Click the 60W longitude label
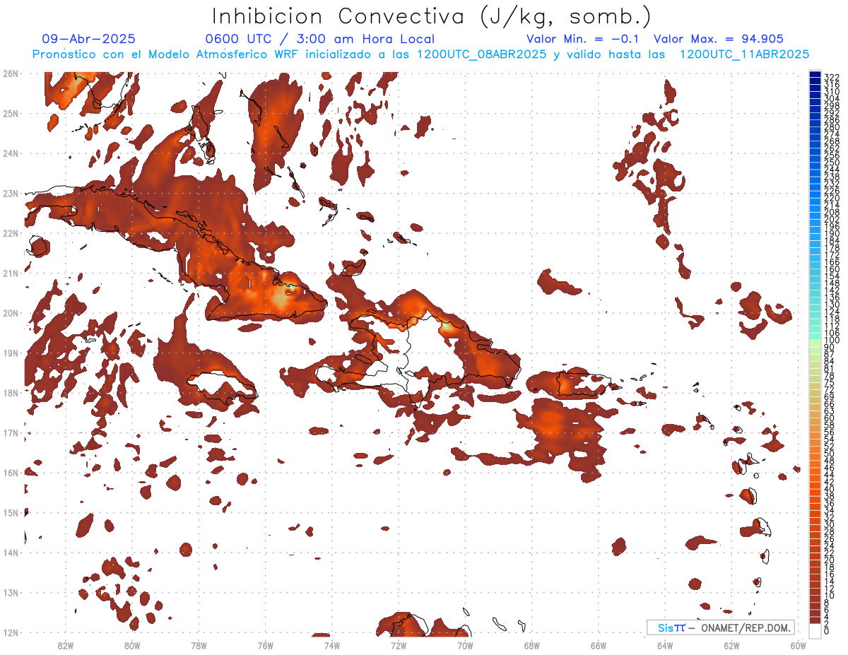The width and height of the screenshot is (848, 655). [799, 645]
